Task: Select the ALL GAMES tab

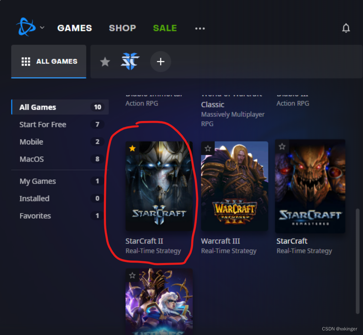Action: (49, 61)
